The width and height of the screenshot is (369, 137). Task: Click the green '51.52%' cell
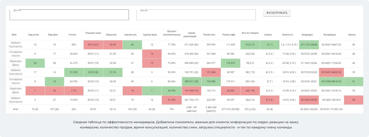74,72
